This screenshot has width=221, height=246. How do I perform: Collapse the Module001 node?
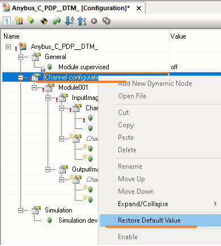tap(34, 87)
